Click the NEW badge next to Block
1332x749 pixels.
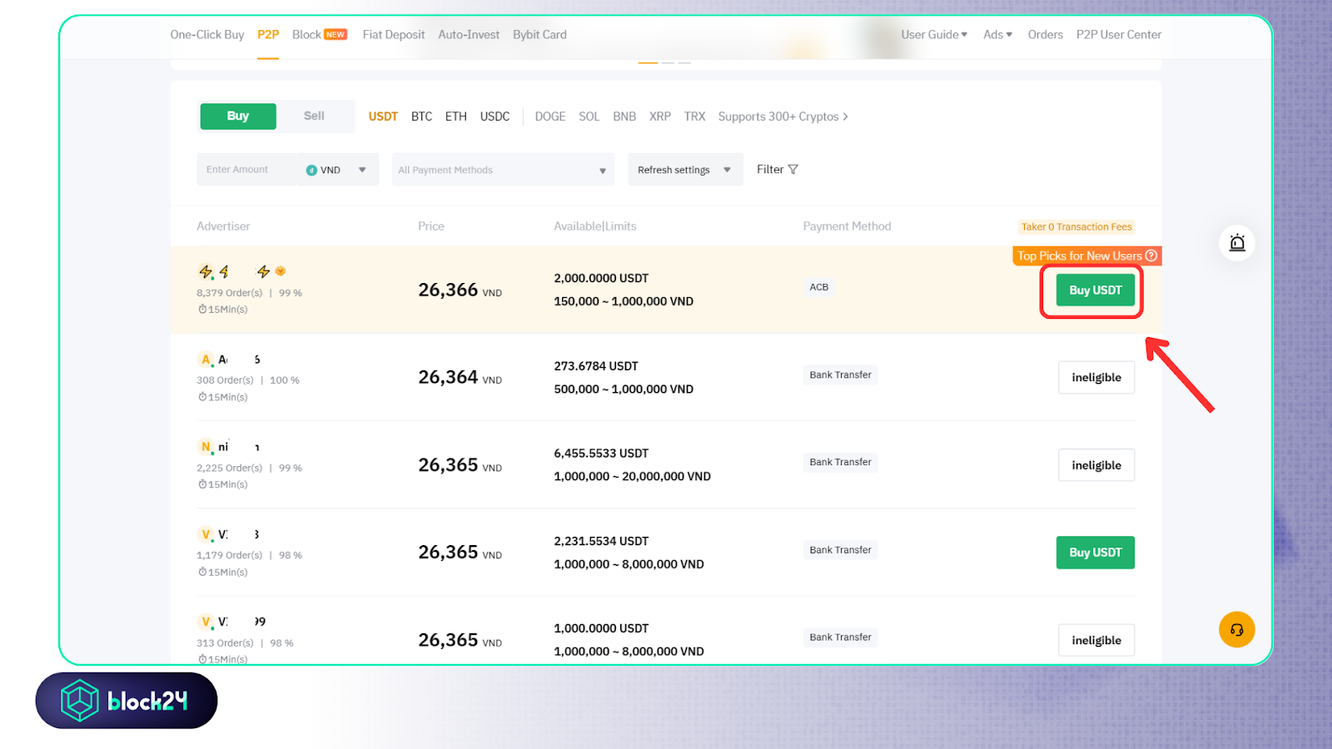(335, 35)
